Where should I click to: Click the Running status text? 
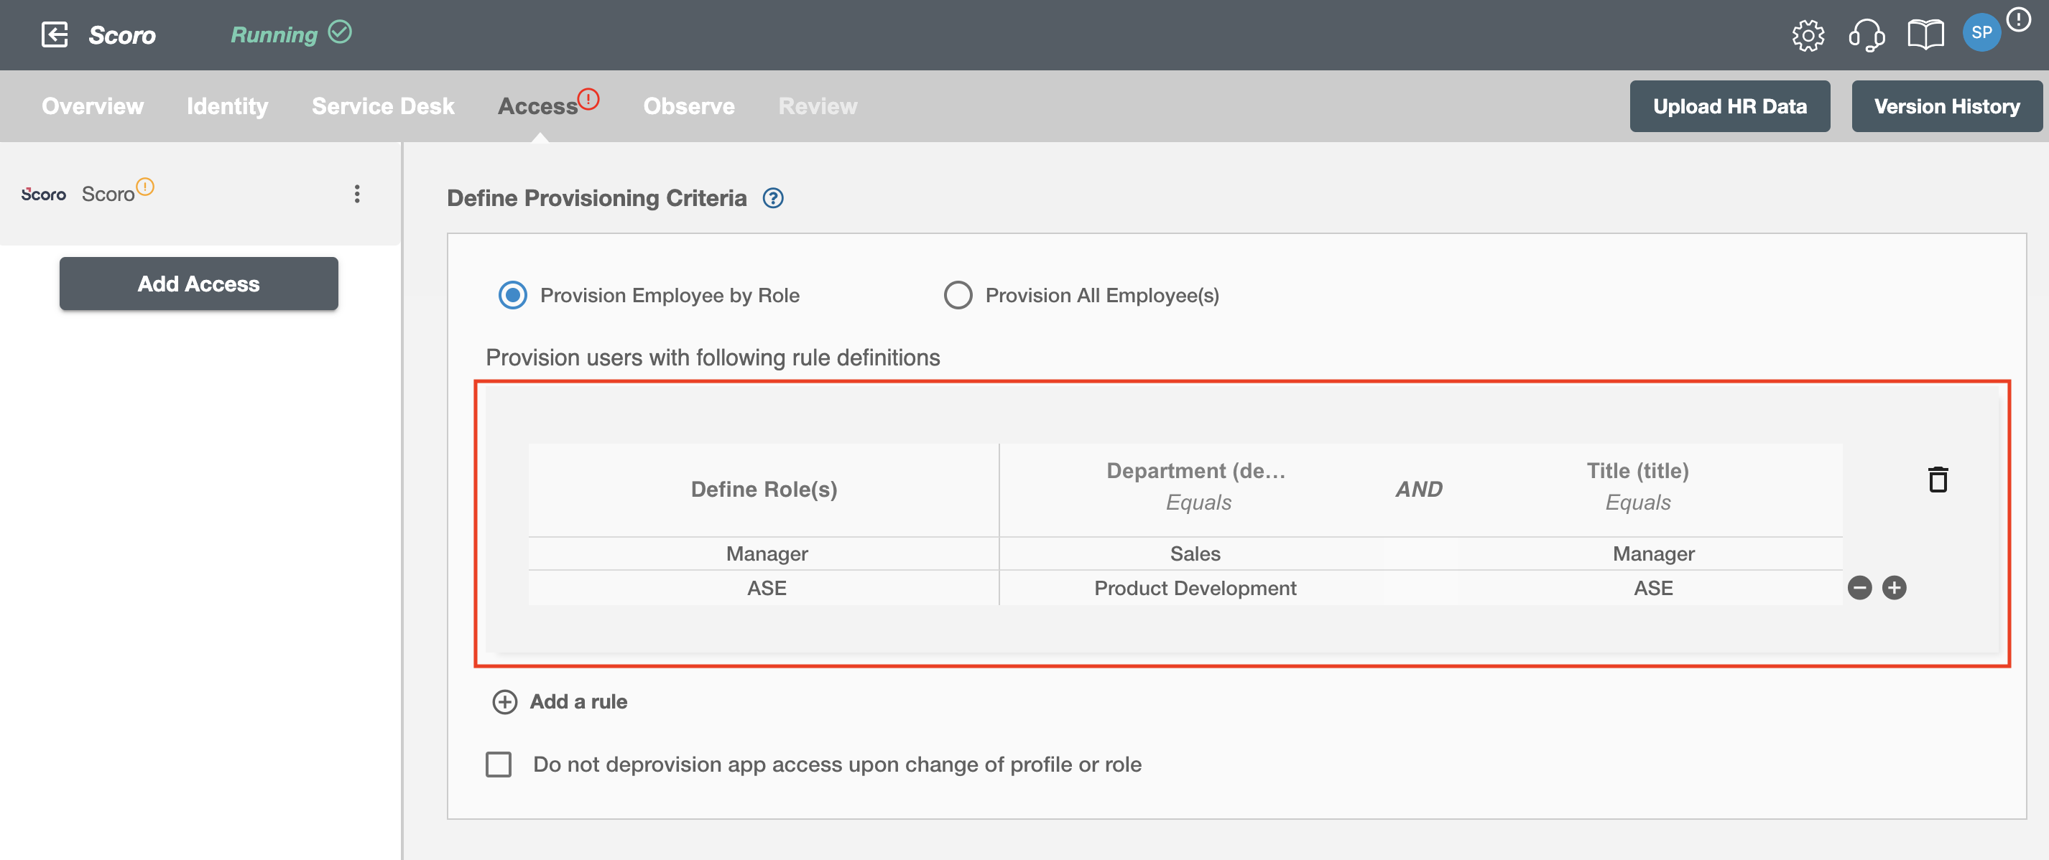274,34
